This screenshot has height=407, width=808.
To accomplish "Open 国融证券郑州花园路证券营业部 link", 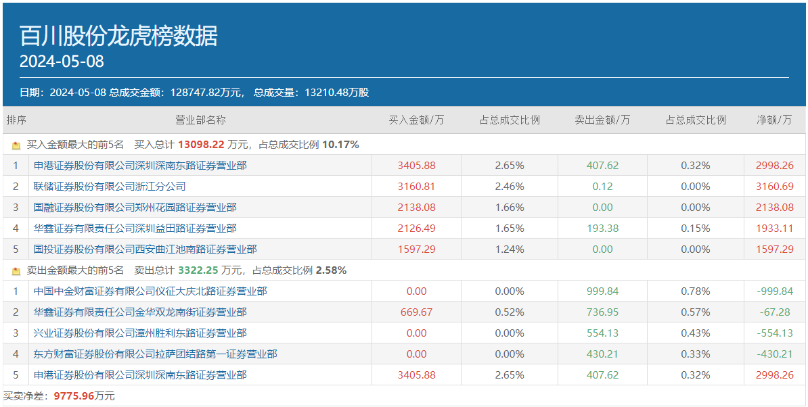I will tap(135, 207).
